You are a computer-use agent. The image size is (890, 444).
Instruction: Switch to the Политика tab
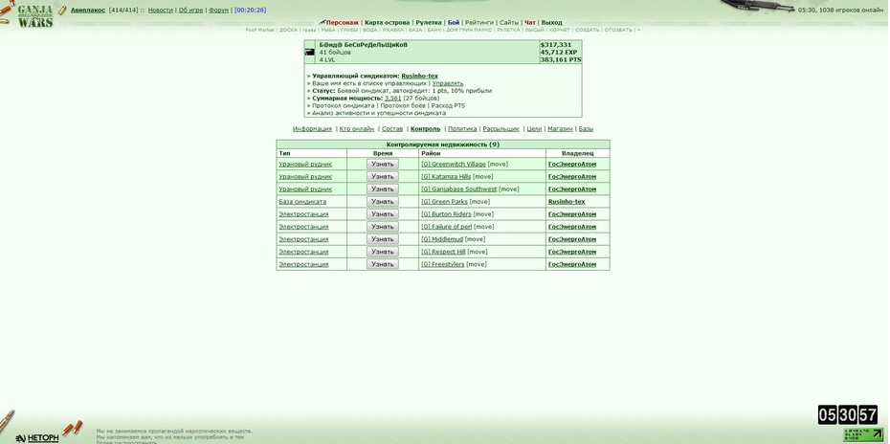coord(462,129)
